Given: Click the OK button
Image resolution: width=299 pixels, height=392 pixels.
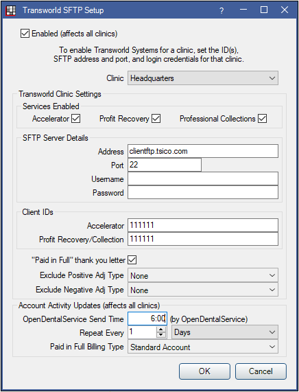Looking at the screenshot, I should (204, 371).
